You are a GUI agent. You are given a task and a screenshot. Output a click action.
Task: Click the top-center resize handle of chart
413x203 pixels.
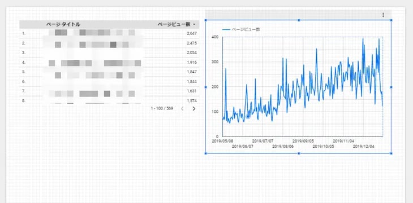(x=299, y=20)
